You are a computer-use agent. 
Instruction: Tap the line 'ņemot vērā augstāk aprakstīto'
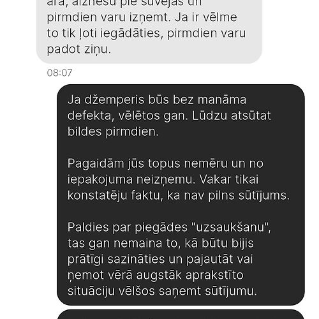[x=156, y=275]
